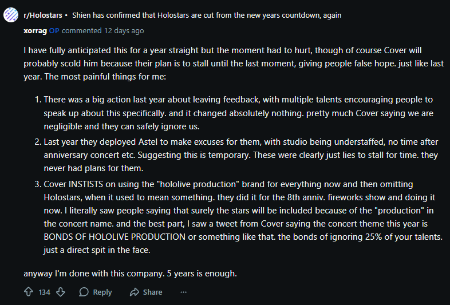
Task: Downvote the xorrag comment
Action: click(61, 292)
